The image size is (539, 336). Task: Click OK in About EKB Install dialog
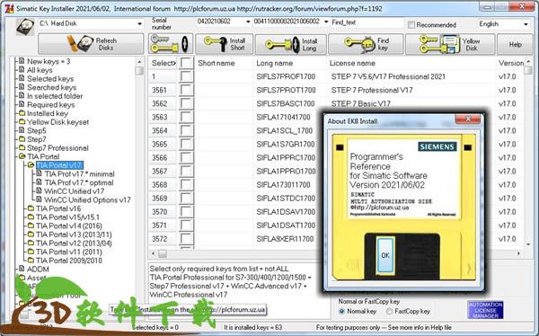point(385,255)
